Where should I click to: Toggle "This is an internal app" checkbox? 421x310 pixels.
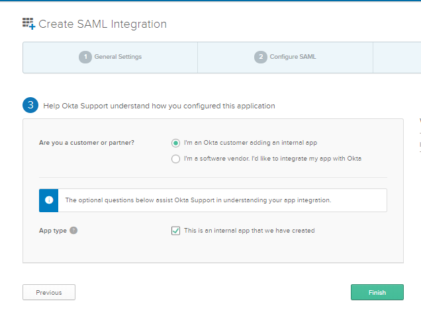(175, 231)
